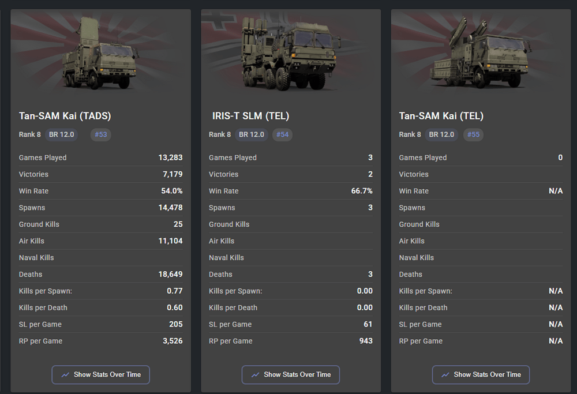Click BR 12.0 badge on Tan-SAM Kai (TADS)
Screen dimensions: 577x394
pos(62,134)
